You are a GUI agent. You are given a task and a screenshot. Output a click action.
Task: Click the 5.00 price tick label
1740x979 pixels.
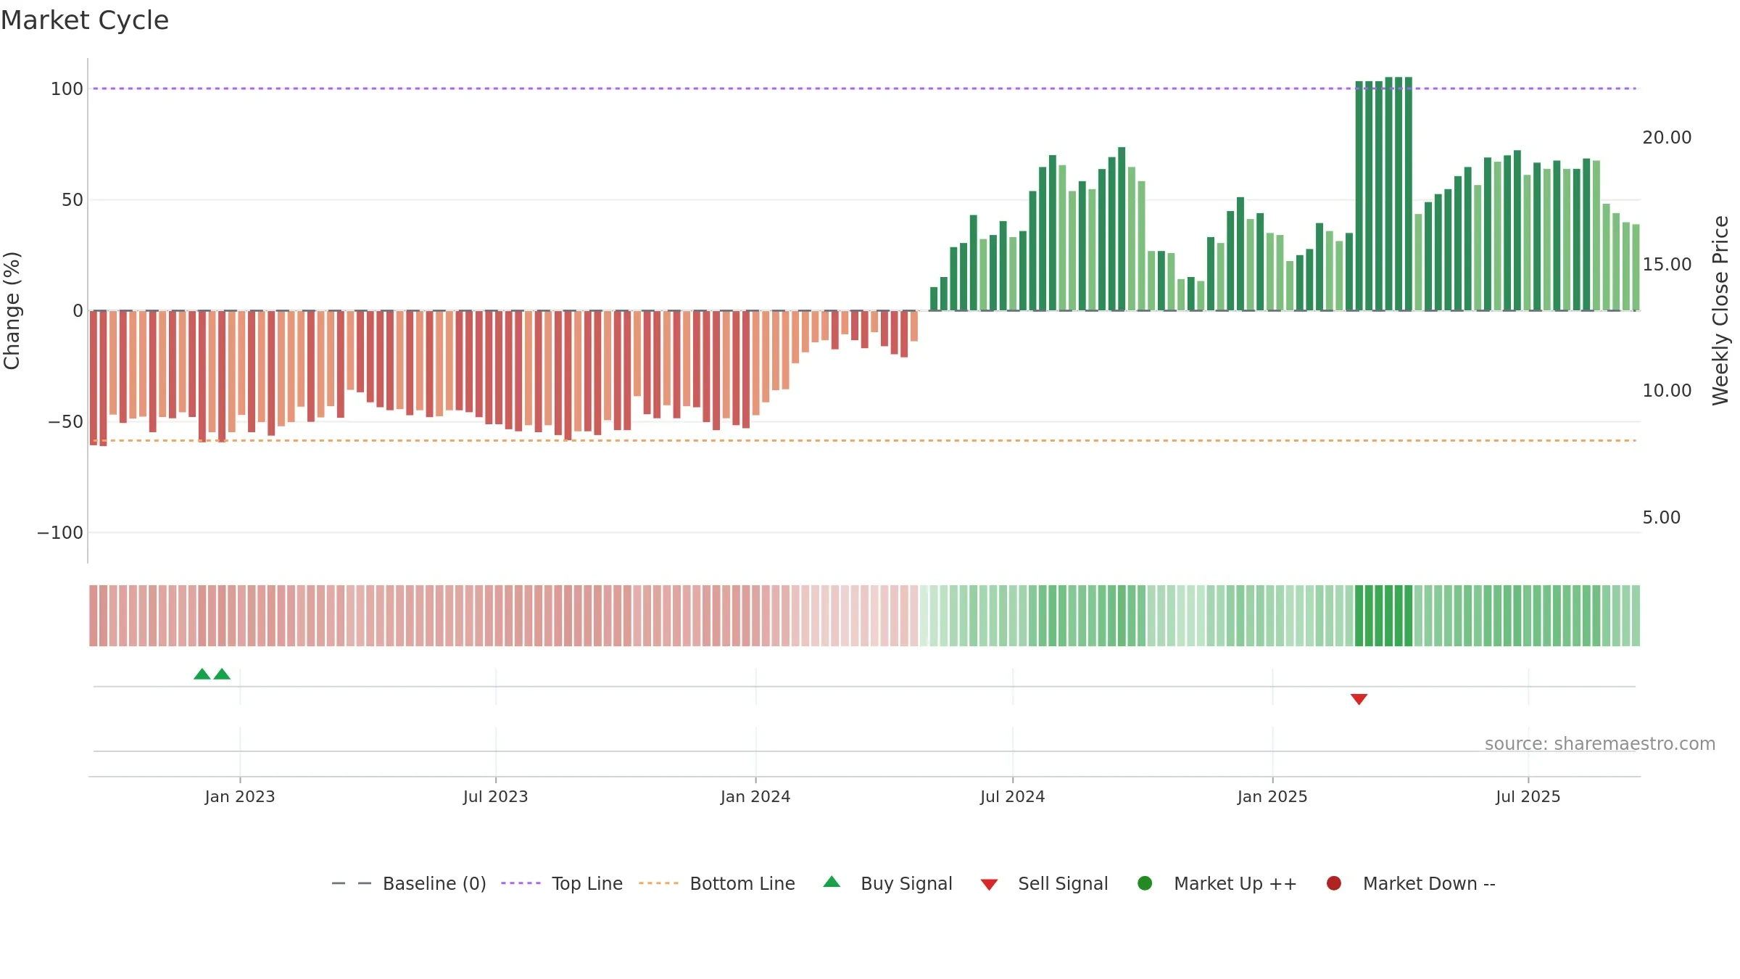coord(1661,518)
